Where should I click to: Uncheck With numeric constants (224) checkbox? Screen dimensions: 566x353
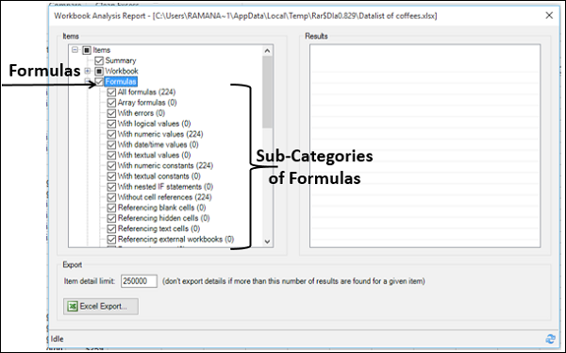(111, 165)
